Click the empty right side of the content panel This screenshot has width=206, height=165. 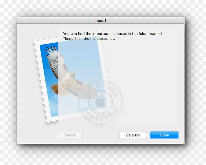coord(150,81)
